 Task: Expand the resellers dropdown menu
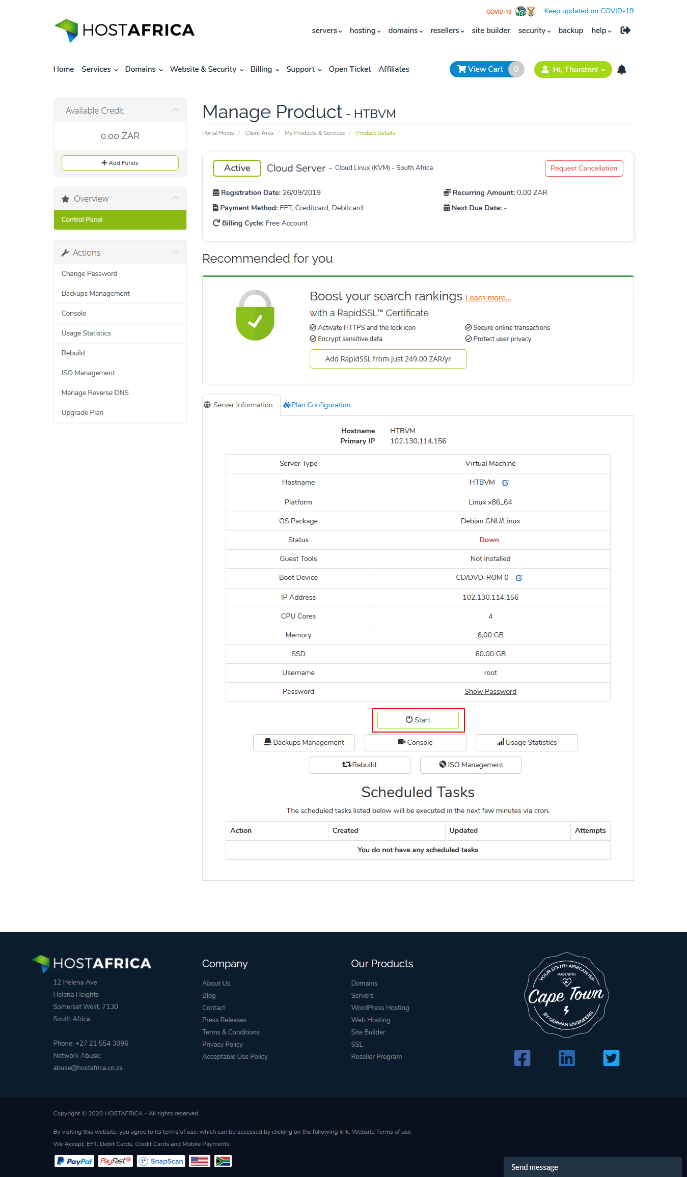(x=447, y=31)
